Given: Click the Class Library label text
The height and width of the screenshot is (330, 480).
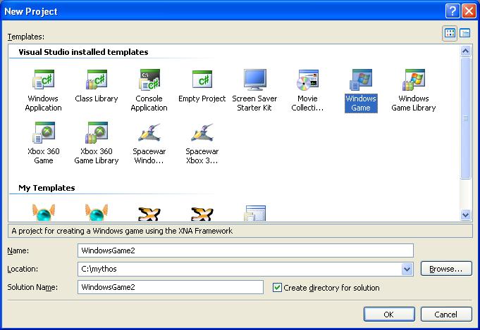Looking at the screenshot, I should click(x=97, y=99).
